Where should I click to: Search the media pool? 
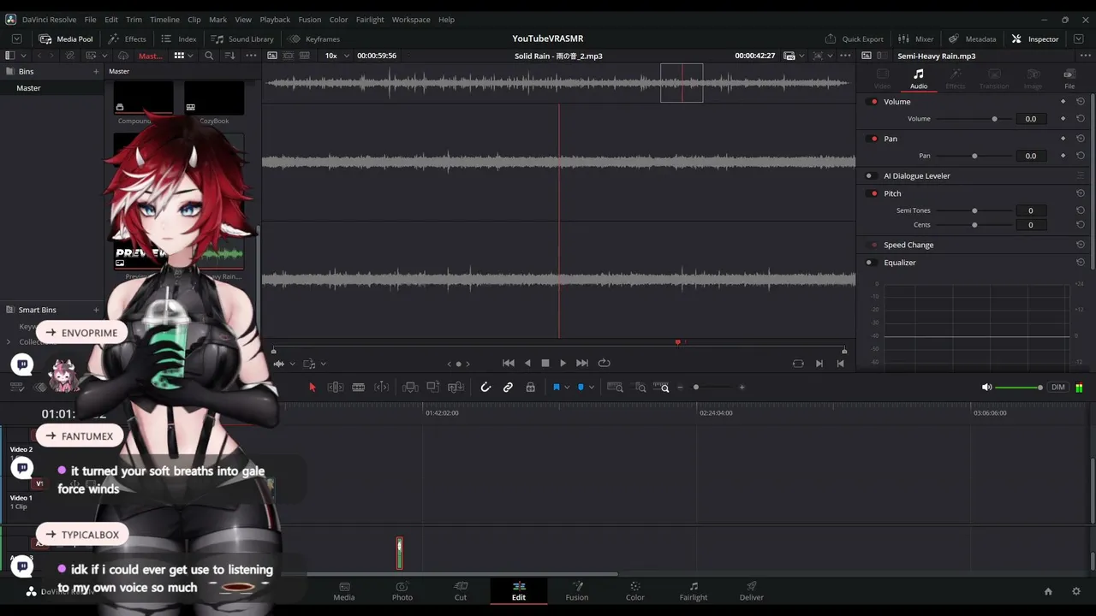click(209, 56)
